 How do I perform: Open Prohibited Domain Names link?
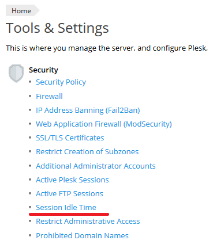coord(83,235)
